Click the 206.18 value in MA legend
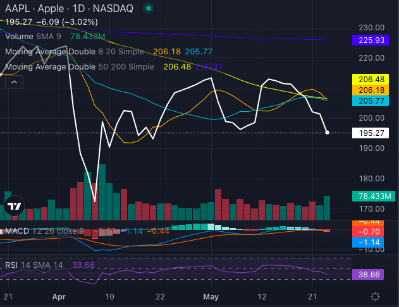 (x=167, y=52)
